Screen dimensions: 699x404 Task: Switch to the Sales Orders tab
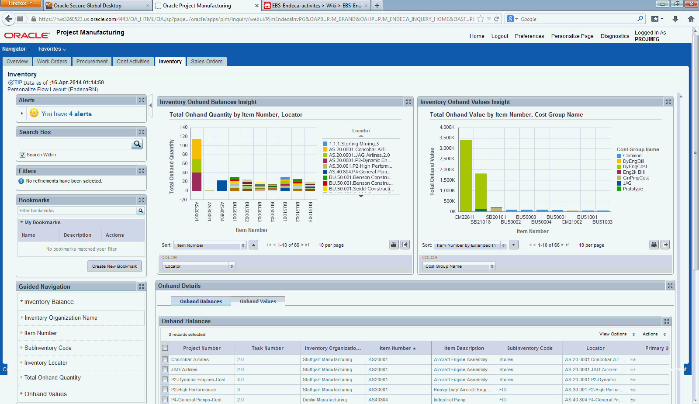pos(207,62)
